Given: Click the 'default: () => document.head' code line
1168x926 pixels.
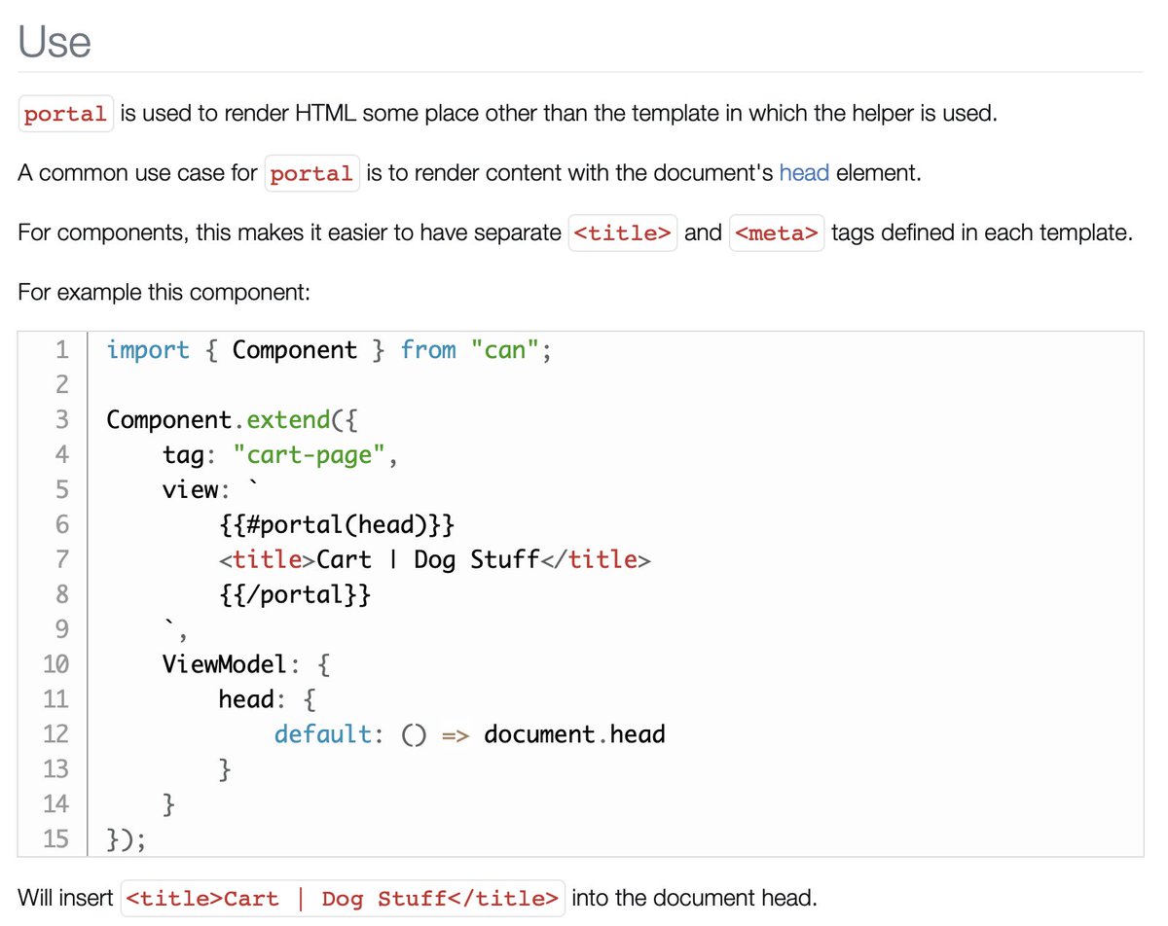Looking at the screenshot, I should tap(469, 734).
